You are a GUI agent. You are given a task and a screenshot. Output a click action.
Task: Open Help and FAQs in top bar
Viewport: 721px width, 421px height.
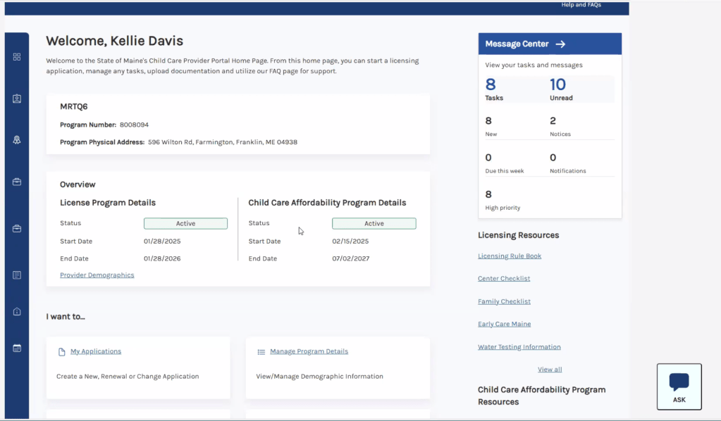coord(581,5)
